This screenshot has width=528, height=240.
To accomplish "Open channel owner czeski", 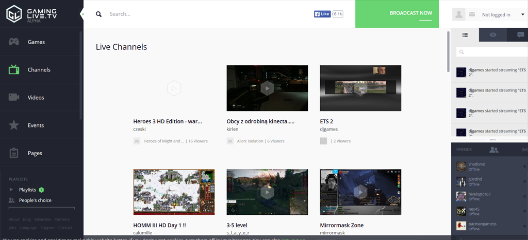I will coord(139,129).
